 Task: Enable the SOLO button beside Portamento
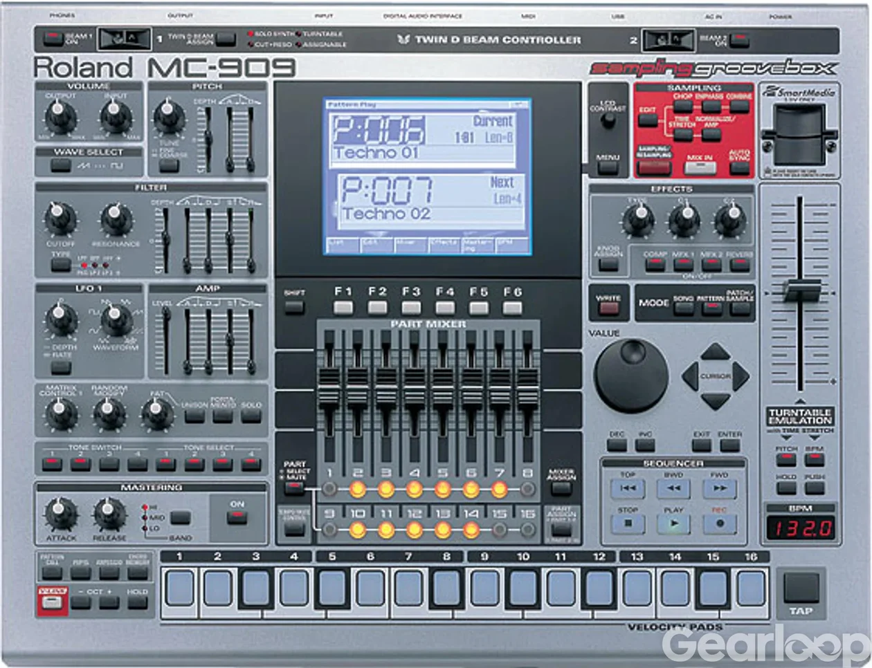pyautogui.click(x=251, y=416)
